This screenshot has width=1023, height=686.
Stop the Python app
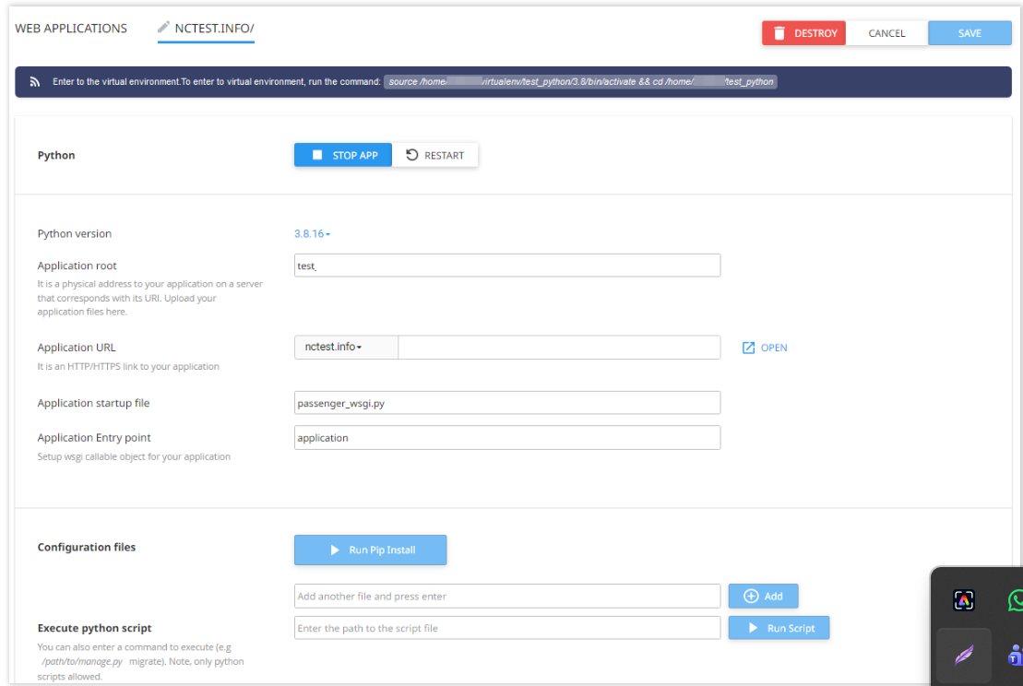(343, 155)
